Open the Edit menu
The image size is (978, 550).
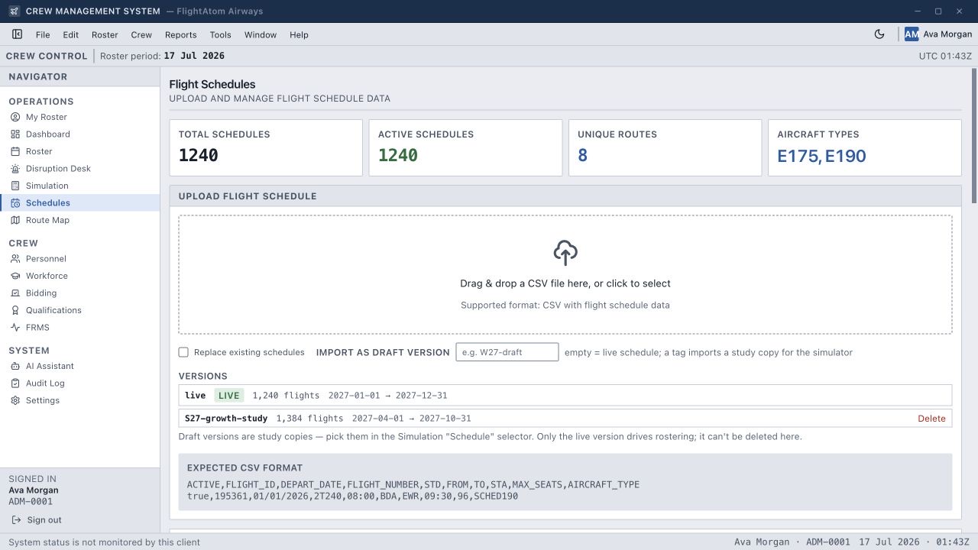[x=71, y=34]
